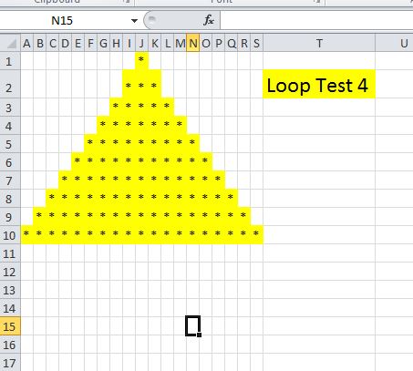The width and height of the screenshot is (413, 371).
Task: Select column G header
Action: tap(103, 44)
